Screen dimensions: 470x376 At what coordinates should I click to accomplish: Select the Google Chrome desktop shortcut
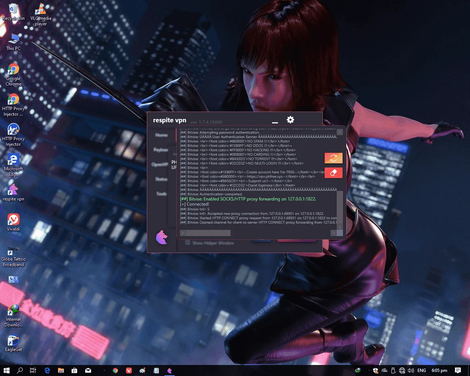click(x=14, y=75)
